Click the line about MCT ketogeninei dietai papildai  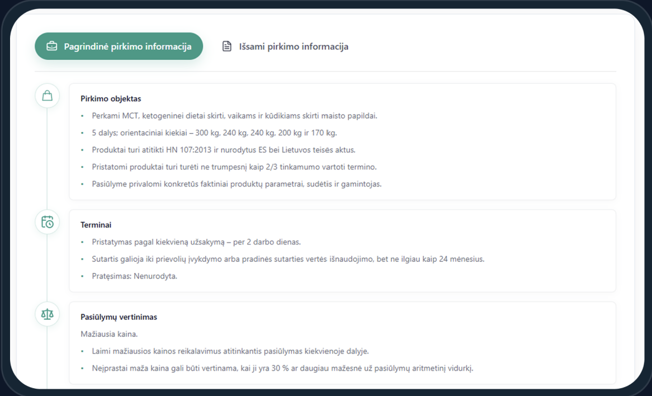[234, 116]
